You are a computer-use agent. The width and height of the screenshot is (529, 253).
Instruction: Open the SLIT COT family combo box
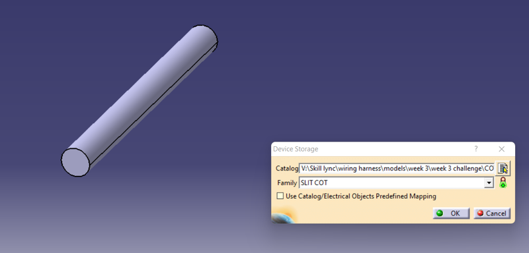(x=396, y=183)
